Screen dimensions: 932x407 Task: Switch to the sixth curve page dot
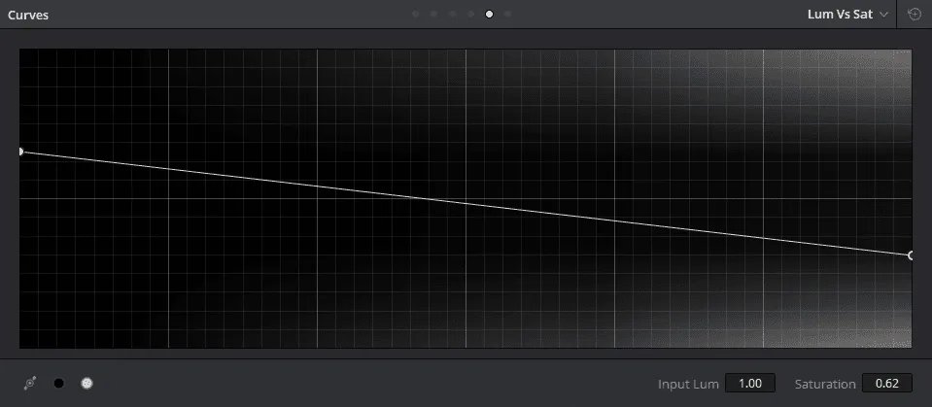[508, 15]
